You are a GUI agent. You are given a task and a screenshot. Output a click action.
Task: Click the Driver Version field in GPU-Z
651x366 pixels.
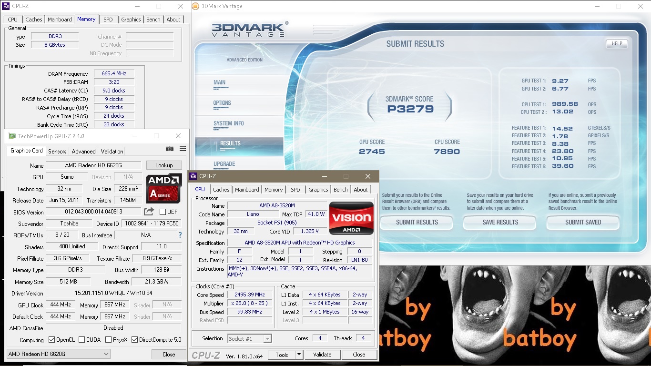click(x=113, y=293)
